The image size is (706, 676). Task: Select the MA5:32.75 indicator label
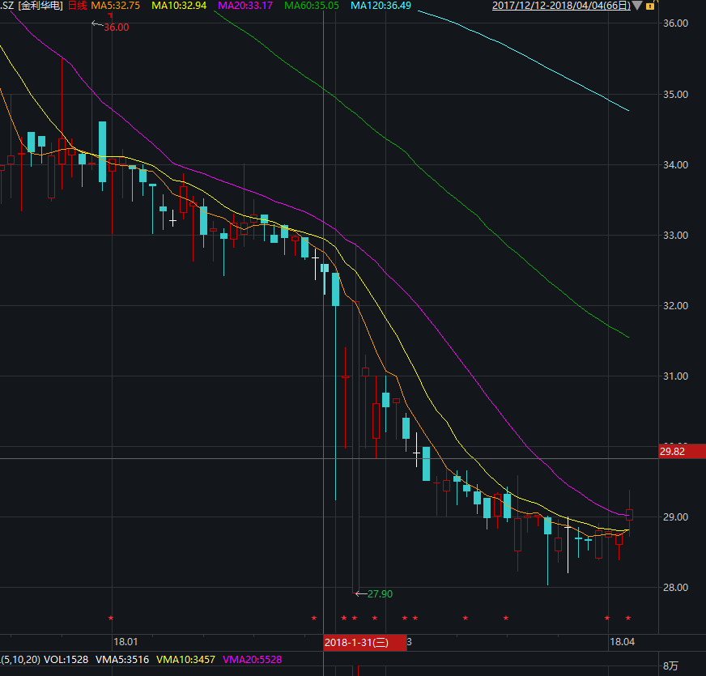pos(115,6)
